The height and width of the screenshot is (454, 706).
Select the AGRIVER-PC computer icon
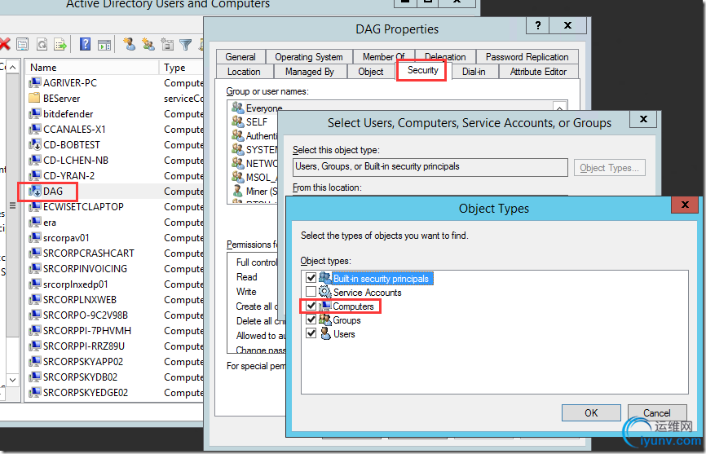[35, 83]
